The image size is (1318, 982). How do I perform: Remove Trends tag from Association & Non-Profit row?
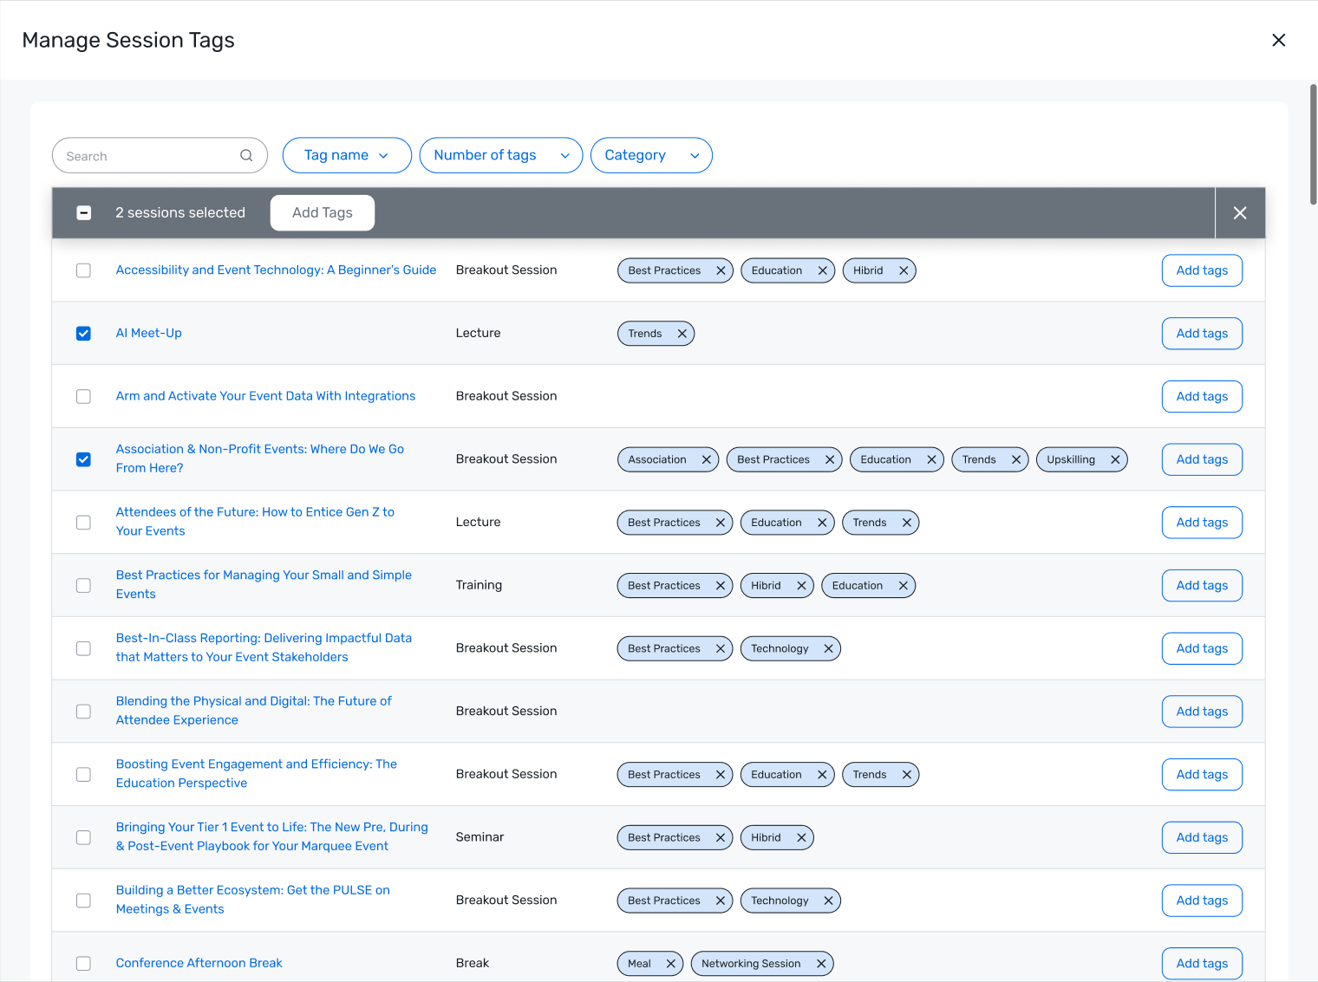[1015, 459]
